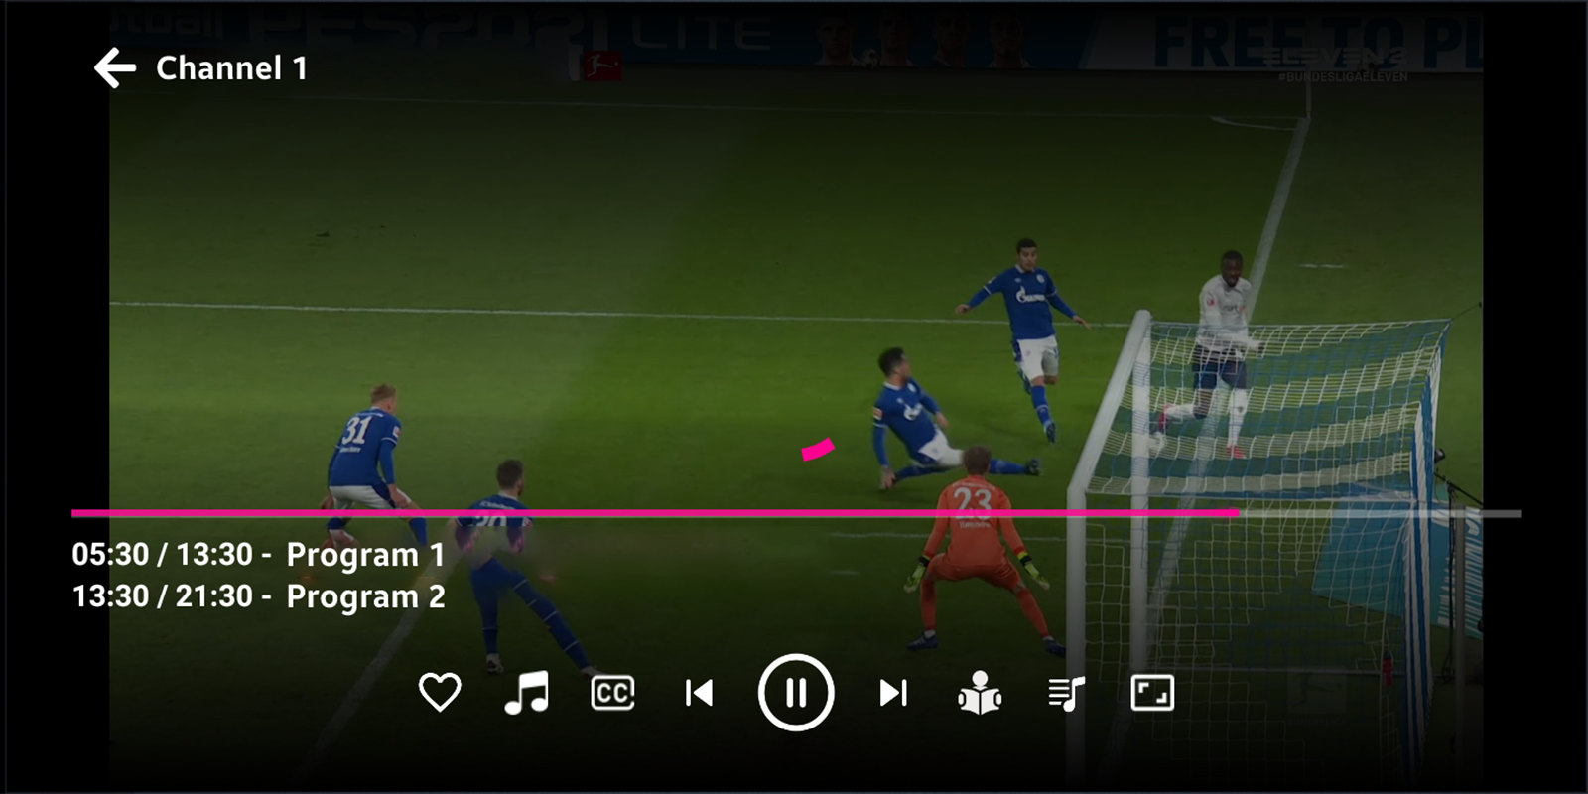
Task: Select the Program 1 entry
Action: 365,555
